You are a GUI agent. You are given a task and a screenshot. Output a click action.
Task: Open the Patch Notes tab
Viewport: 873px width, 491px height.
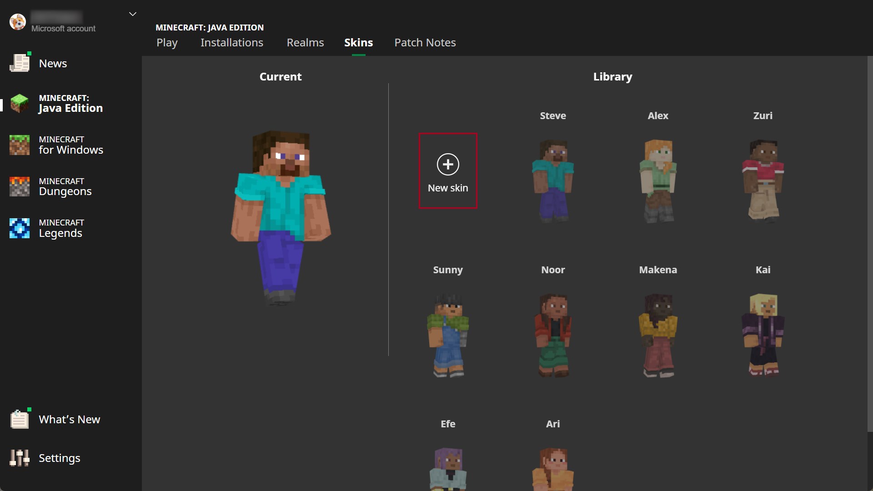click(425, 43)
